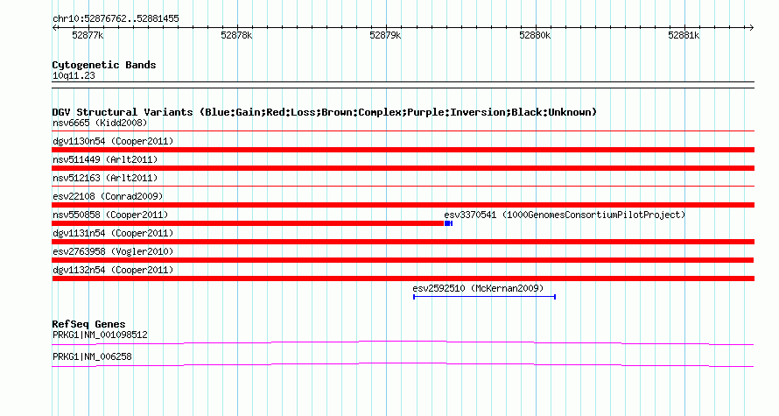Open the RefSeq Genes track title

[88, 324]
